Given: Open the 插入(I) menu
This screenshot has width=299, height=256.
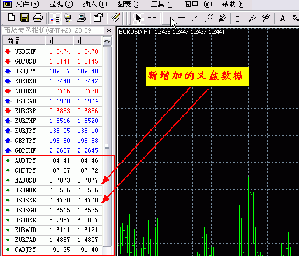Looking at the screenshot, I should coord(95,4).
